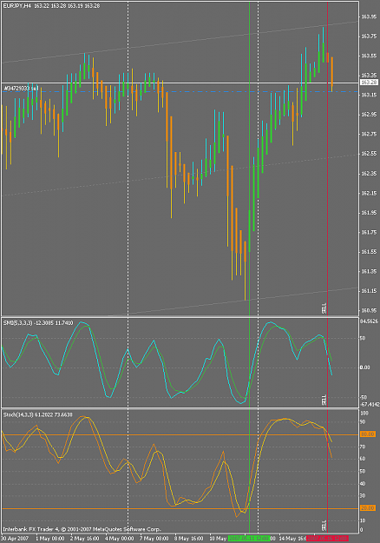
Task: Click the 163.55 price scale label
Action: [x=369, y=56]
